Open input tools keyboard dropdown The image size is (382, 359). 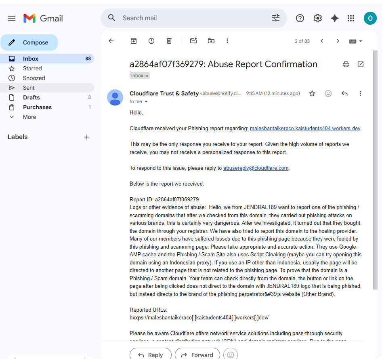pyautogui.click(x=356, y=41)
